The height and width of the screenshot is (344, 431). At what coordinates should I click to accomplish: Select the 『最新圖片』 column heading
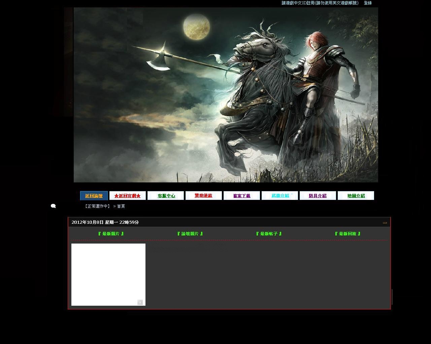pyautogui.click(x=111, y=233)
